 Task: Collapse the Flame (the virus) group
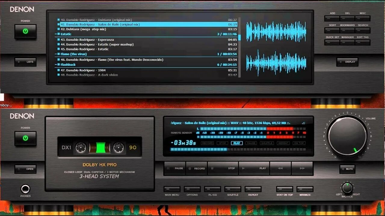click(56, 54)
